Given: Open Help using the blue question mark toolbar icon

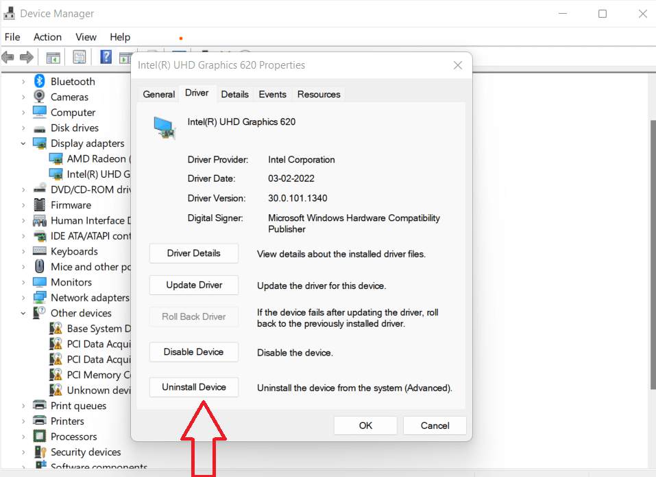Looking at the screenshot, I should [x=106, y=57].
